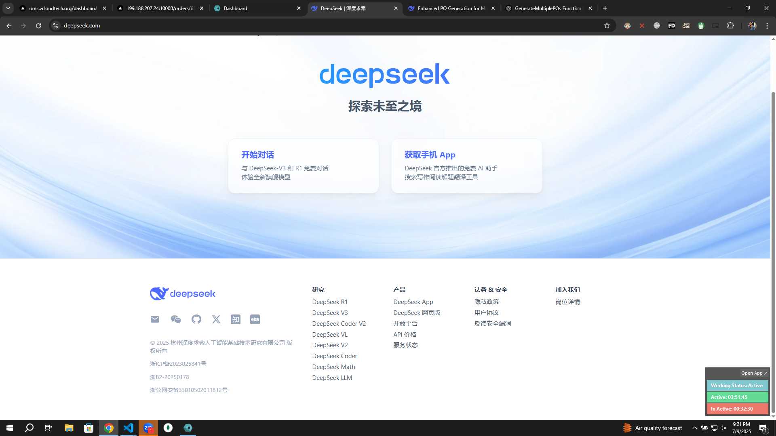Viewport: 776px width, 436px height.
Task: Open Visual Studio Code from taskbar
Action: [x=129, y=428]
